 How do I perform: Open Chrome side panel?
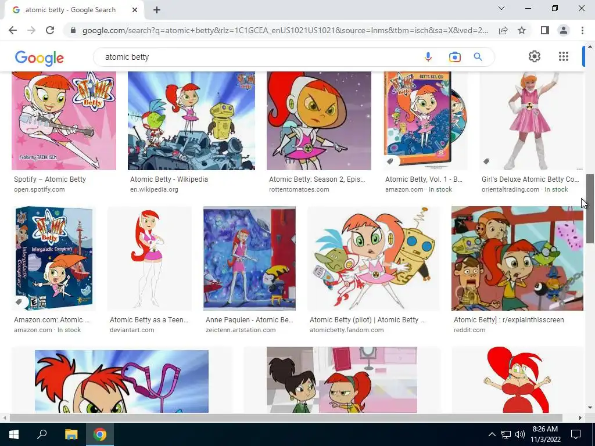[545, 30]
